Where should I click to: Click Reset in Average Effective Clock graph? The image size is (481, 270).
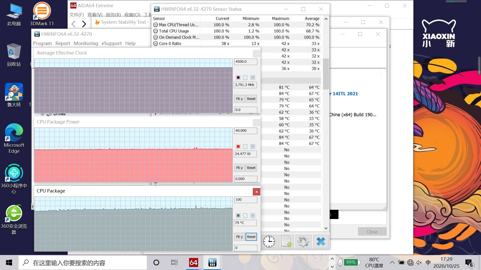pyautogui.click(x=251, y=99)
